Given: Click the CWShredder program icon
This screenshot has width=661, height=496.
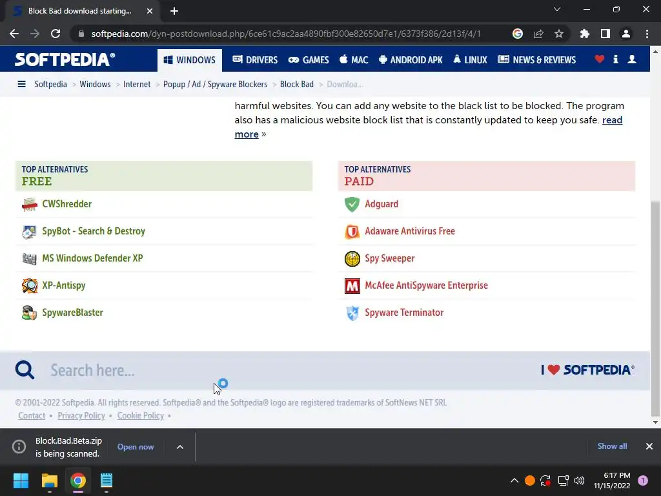Looking at the screenshot, I should [30, 204].
